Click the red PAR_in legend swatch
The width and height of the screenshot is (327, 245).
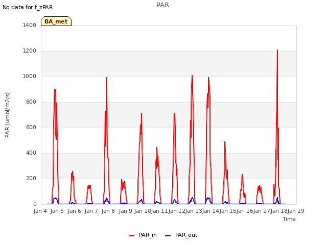[132, 236]
